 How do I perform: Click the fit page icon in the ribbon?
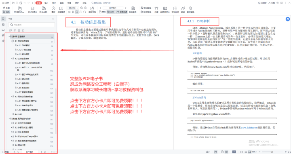point(73,12)
